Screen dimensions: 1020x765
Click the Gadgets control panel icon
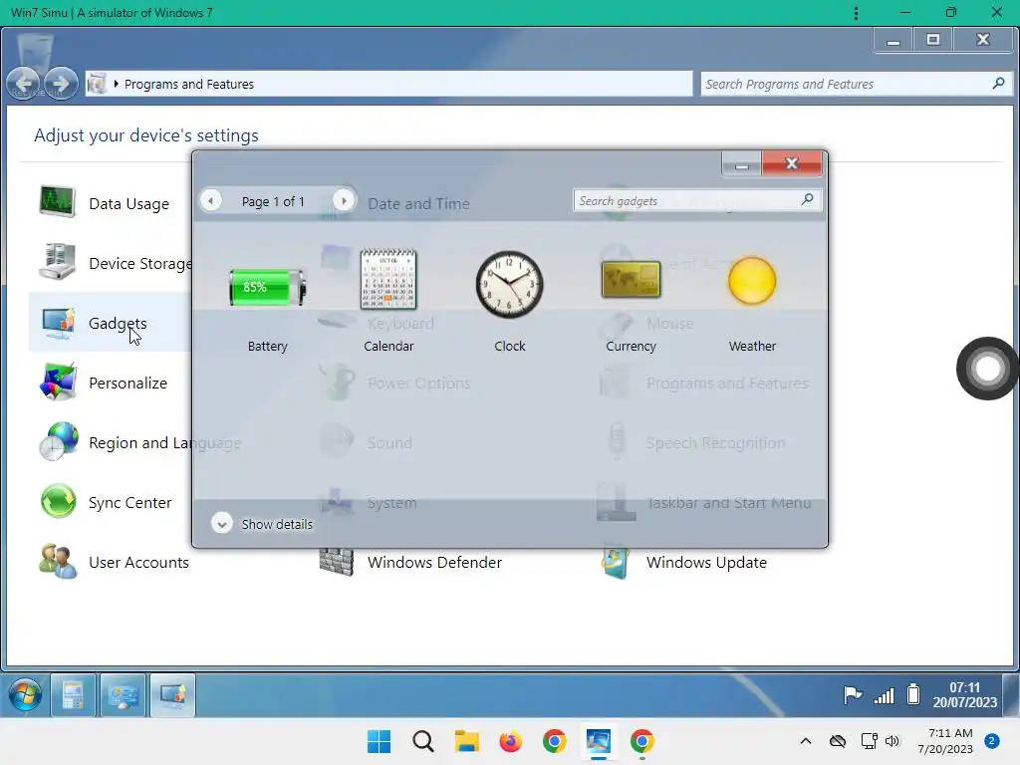[57, 324]
